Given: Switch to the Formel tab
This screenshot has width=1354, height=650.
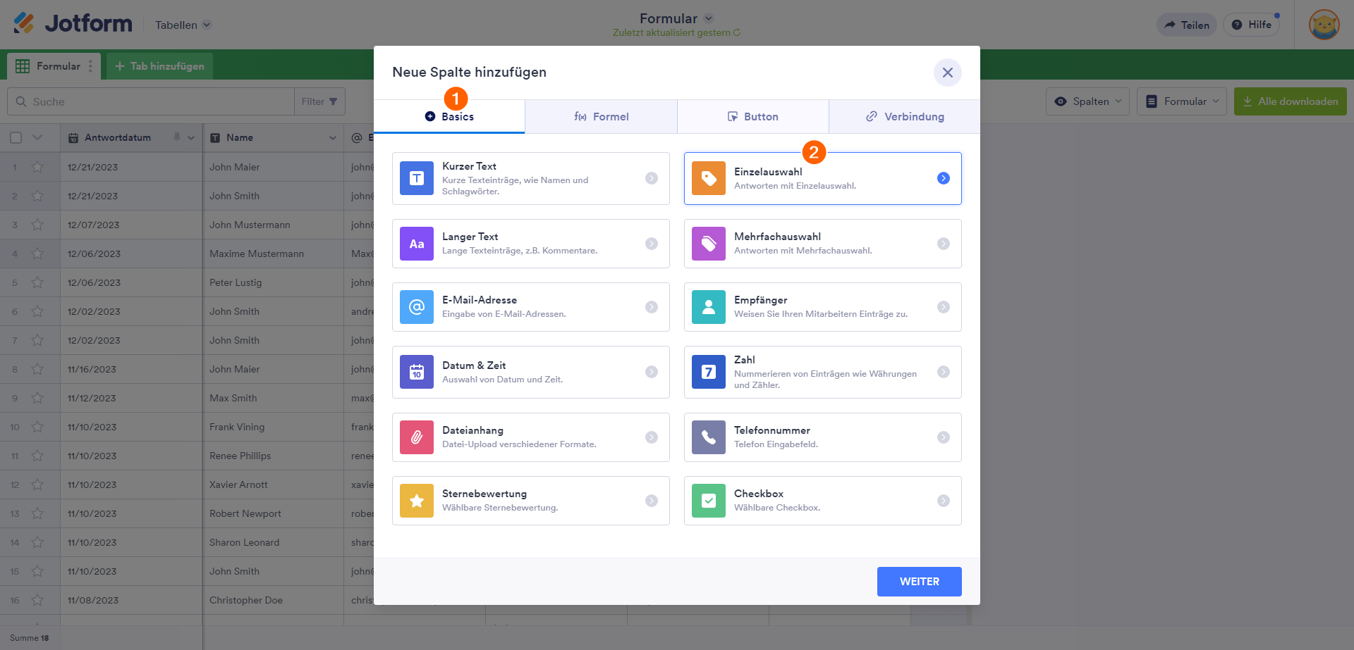Looking at the screenshot, I should (601, 117).
